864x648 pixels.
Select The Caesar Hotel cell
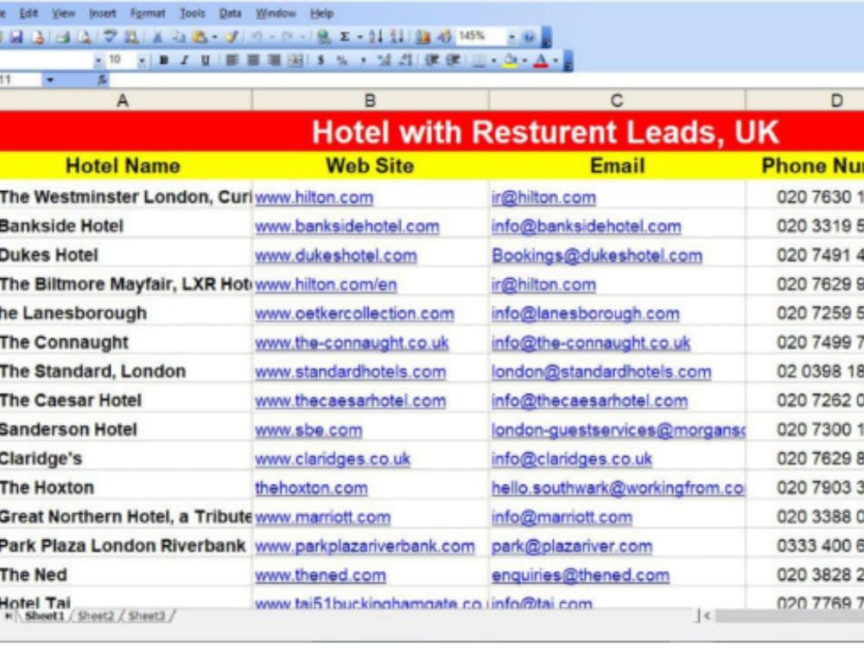[x=125, y=401]
